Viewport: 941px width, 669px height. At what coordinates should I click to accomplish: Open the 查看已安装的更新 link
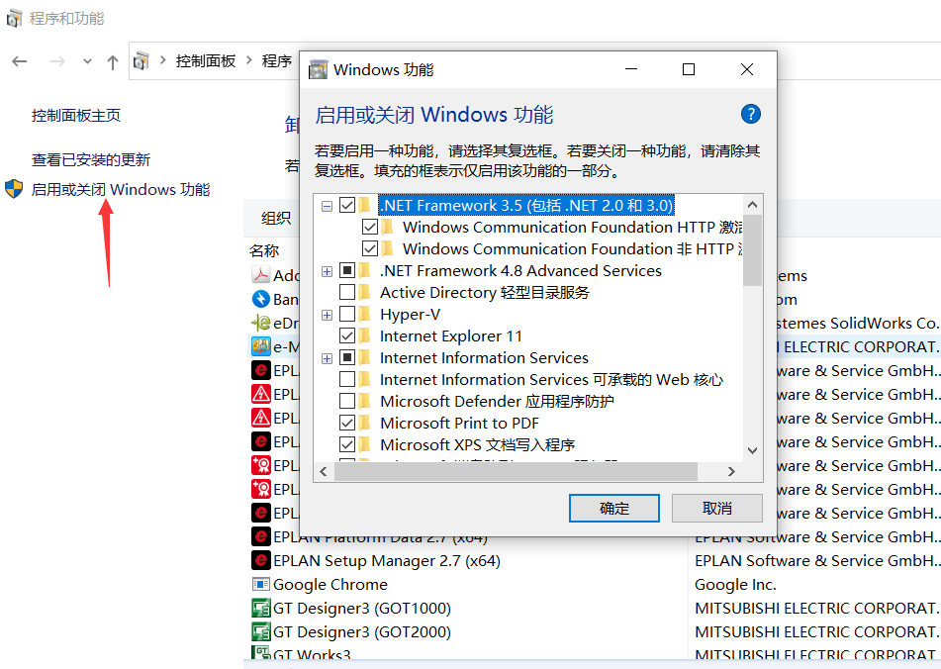click(x=91, y=159)
